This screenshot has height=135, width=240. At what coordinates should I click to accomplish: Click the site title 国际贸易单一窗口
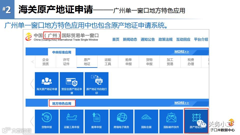80,35
